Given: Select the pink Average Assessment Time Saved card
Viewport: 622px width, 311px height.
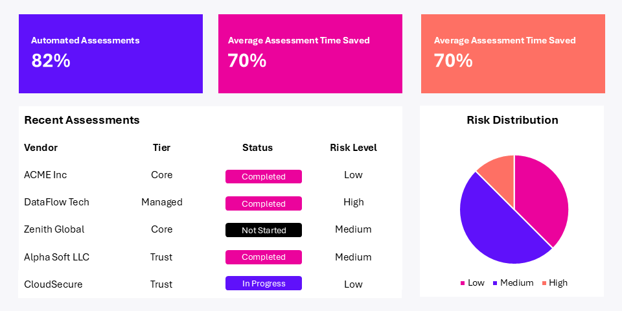Looking at the screenshot, I should [x=310, y=54].
